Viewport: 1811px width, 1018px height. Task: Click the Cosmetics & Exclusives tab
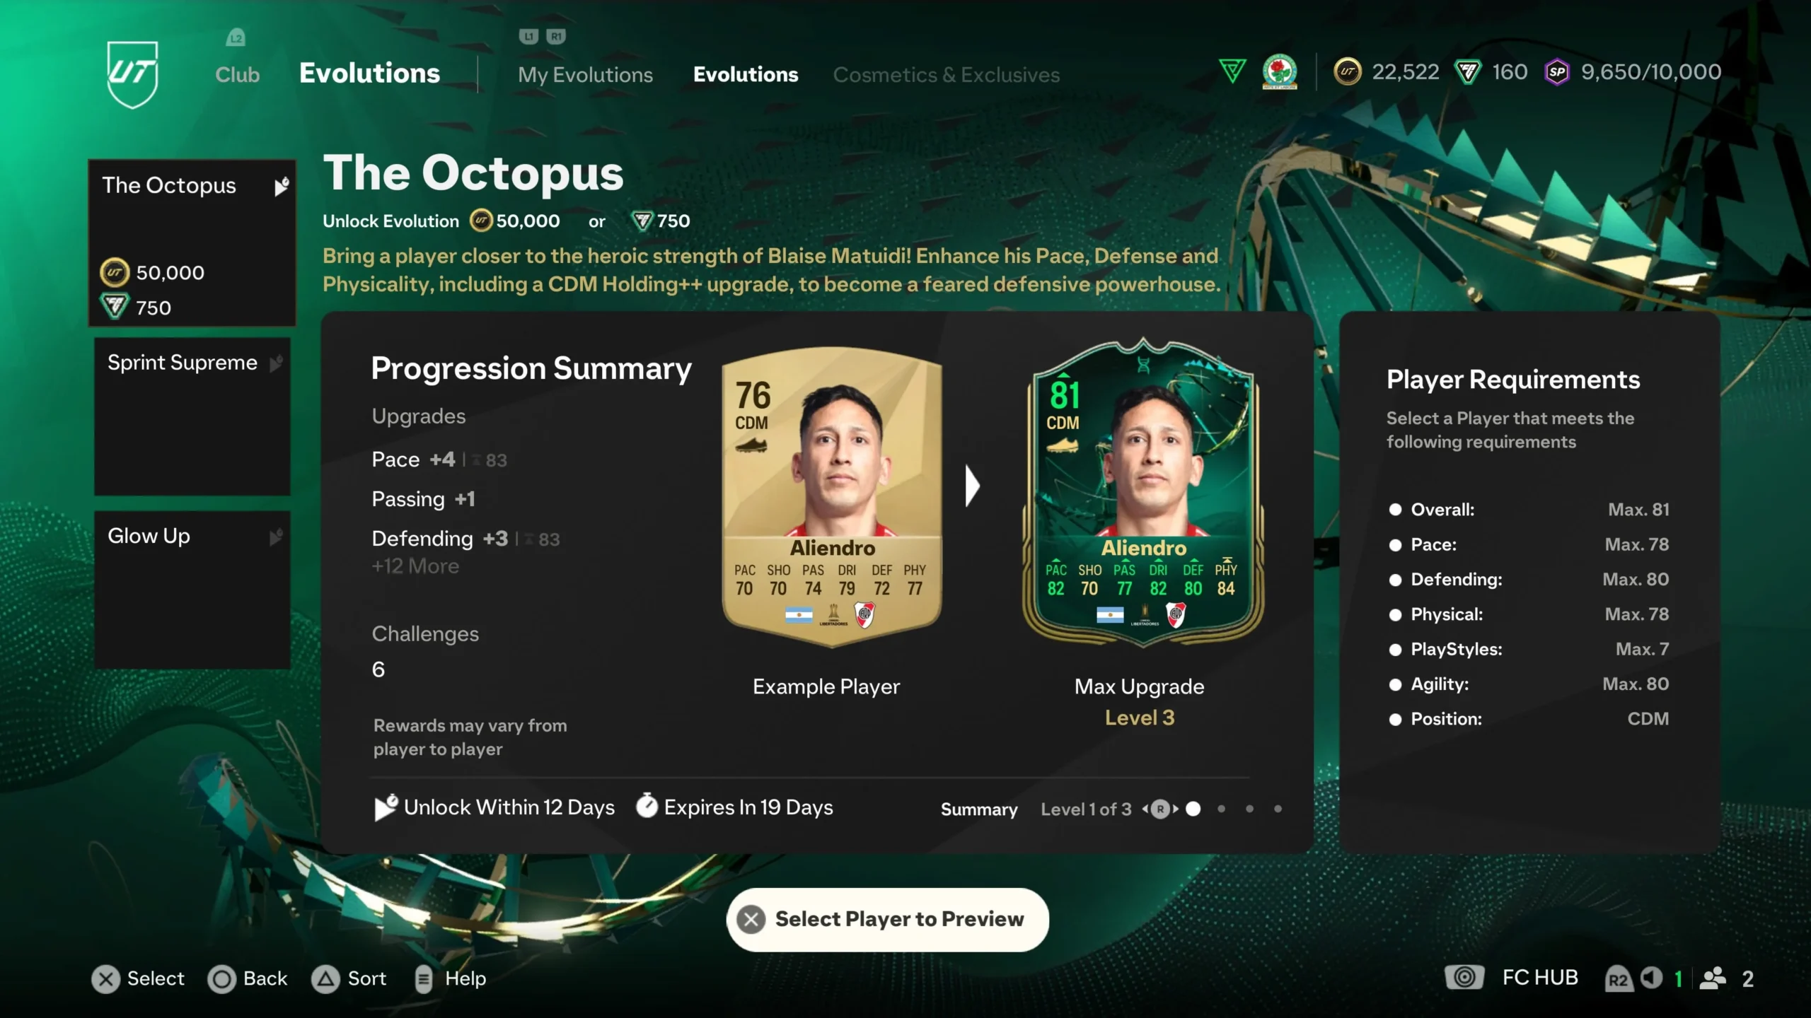coord(947,74)
